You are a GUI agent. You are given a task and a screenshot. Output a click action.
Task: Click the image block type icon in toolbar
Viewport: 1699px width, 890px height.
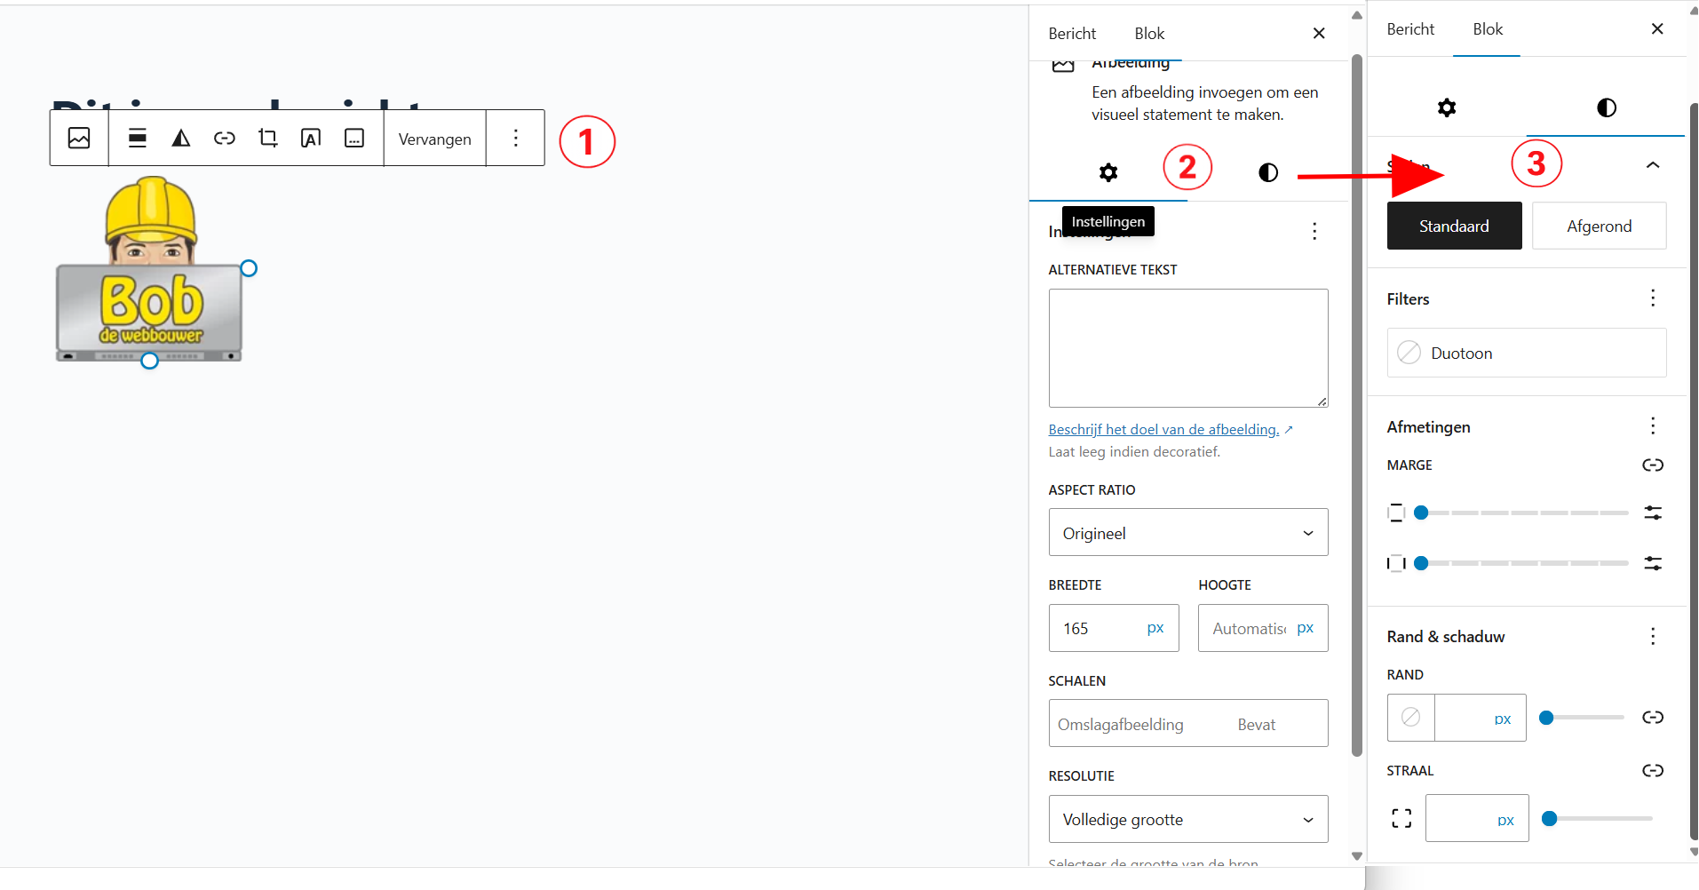click(x=79, y=139)
